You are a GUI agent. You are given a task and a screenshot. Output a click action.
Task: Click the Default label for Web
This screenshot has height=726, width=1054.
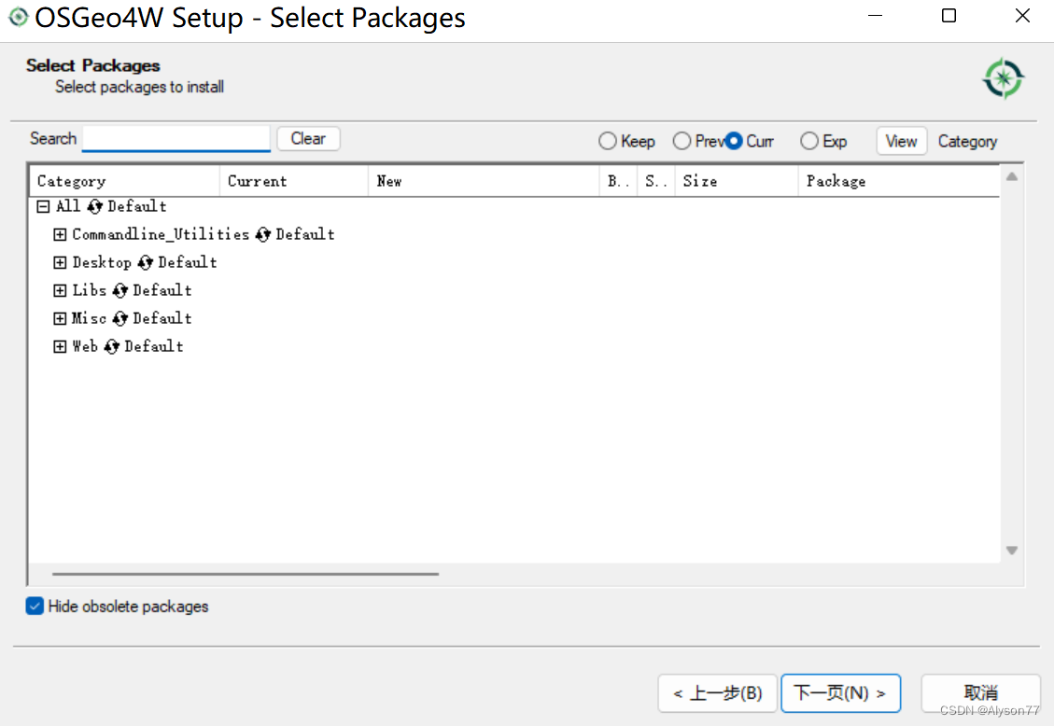pyautogui.click(x=154, y=346)
